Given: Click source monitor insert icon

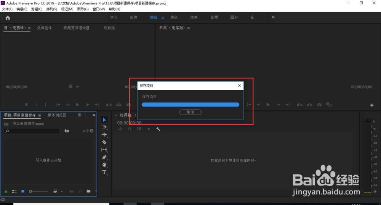Looking at the screenshot, I should (109, 105).
